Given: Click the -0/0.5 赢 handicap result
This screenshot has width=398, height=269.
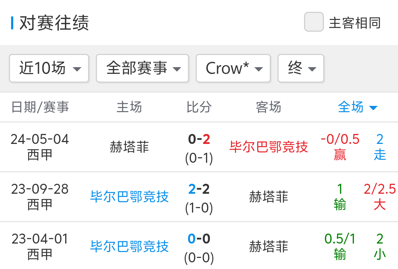Looking at the screenshot, I should tap(340, 147).
